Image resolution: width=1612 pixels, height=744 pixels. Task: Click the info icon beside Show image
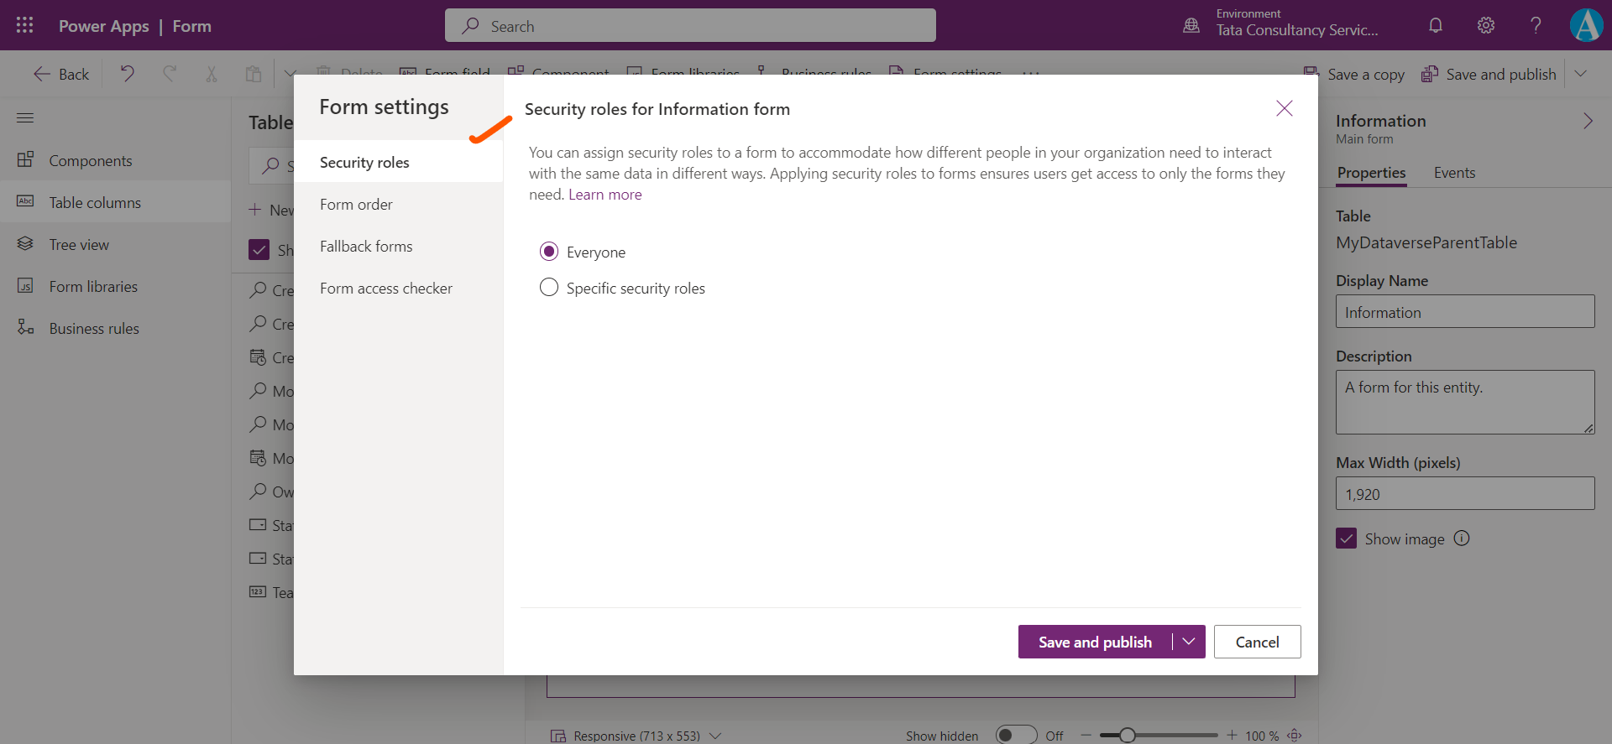click(1462, 538)
